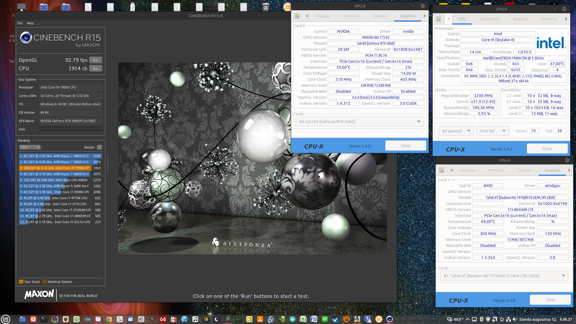Click the GFX Board value 'NVIDIA GeForce RTX 3060/PCIe/SSE2'
Screen dimensions: 576x324
(x=70, y=121)
